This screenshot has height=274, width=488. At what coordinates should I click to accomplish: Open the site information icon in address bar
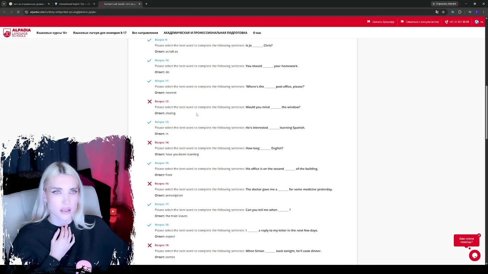coord(26,12)
